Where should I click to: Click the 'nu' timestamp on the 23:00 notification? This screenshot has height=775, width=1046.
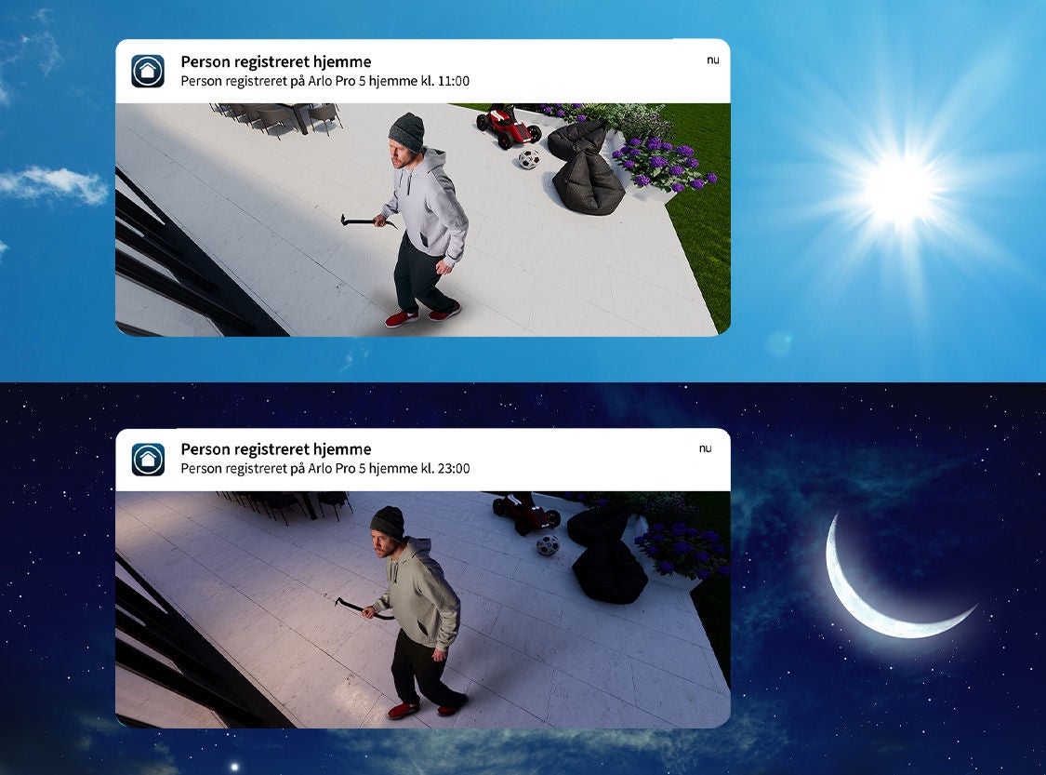pos(705,448)
